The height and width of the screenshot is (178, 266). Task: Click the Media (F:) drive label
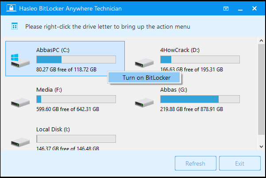(49, 90)
